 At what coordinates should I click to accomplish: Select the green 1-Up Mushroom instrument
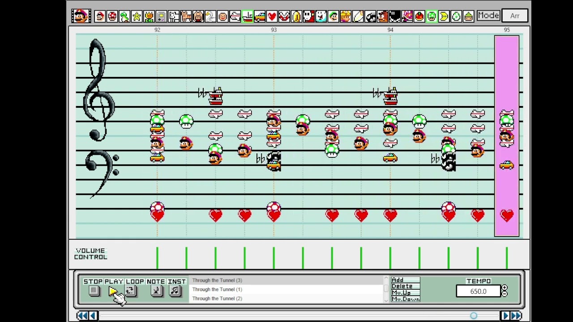click(432, 17)
